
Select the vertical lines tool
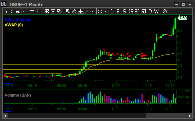(38, 11)
